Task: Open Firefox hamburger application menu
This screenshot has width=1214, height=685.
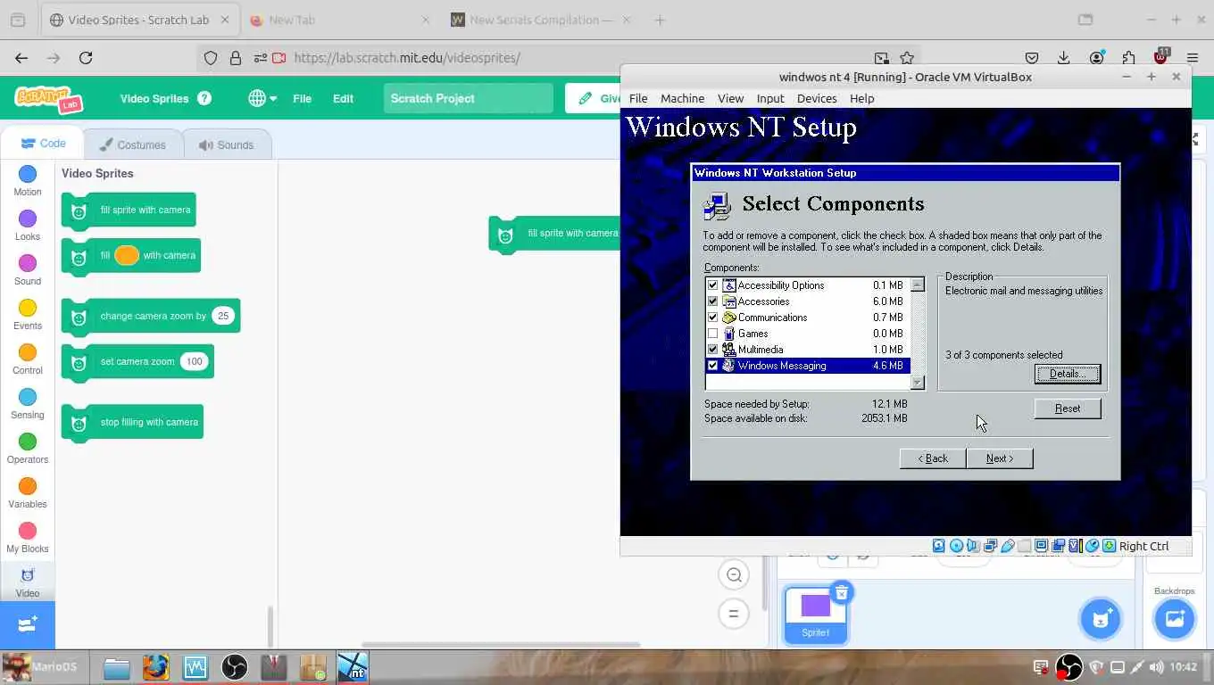Action: tap(1193, 58)
